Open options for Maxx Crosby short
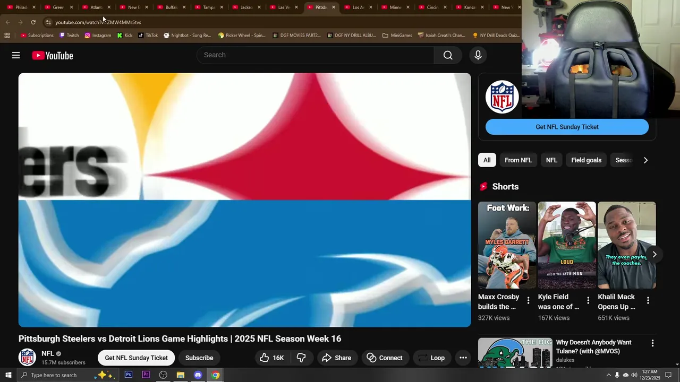The height and width of the screenshot is (382, 680). tap(528, 300)
